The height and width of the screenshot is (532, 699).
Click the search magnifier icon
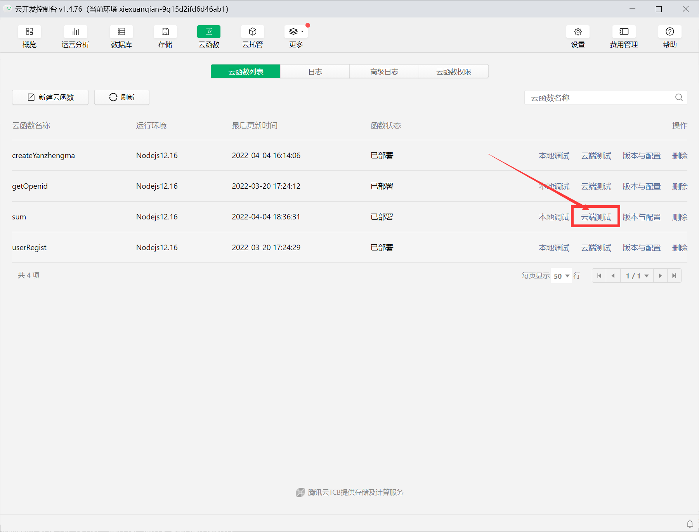pos(679,97)
